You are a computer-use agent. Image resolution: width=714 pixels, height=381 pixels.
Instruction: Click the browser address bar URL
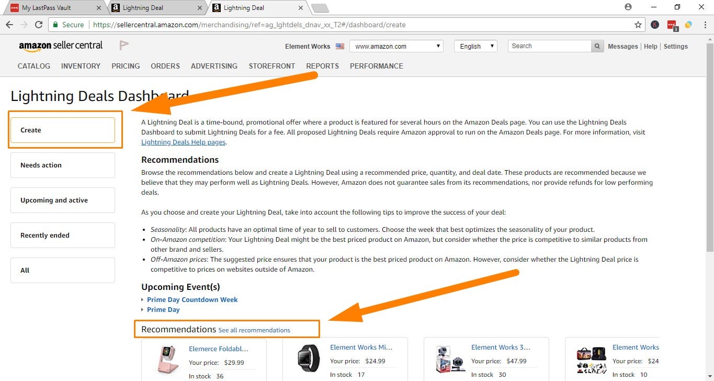pos(249,25)
